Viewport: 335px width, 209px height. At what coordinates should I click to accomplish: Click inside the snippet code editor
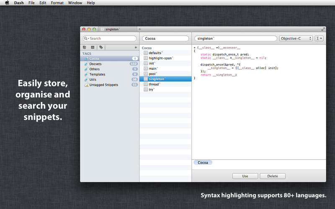coord(259,102)
